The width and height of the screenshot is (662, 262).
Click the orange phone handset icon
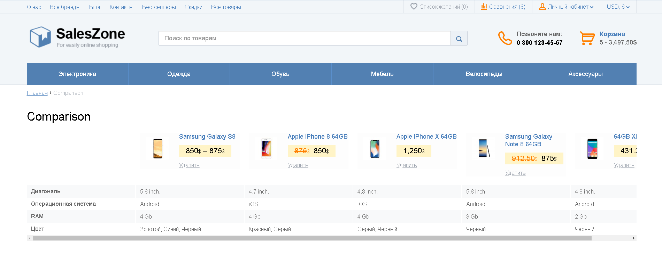505,38
